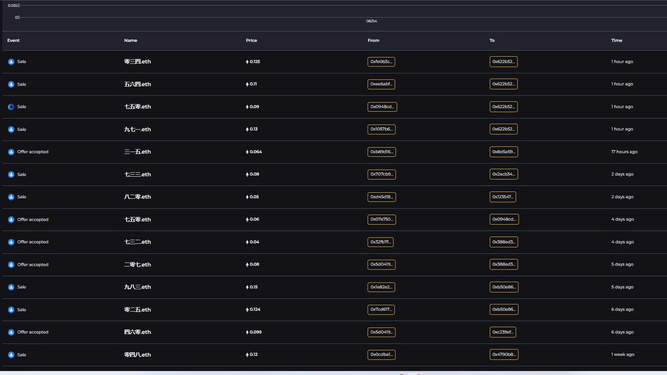Image resolution: width=667 pixels, height=375 pixels.
Task: Click the OpenSea icon beside 七三三.eth sale
Action: click(11, 174)
